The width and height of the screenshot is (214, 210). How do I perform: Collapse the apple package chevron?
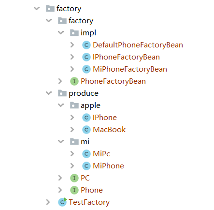61,105
